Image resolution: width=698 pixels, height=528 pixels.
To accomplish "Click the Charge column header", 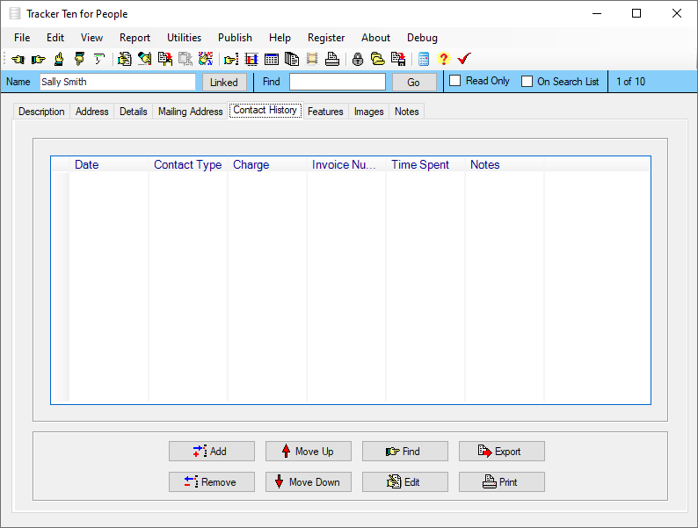I will 267,164.
